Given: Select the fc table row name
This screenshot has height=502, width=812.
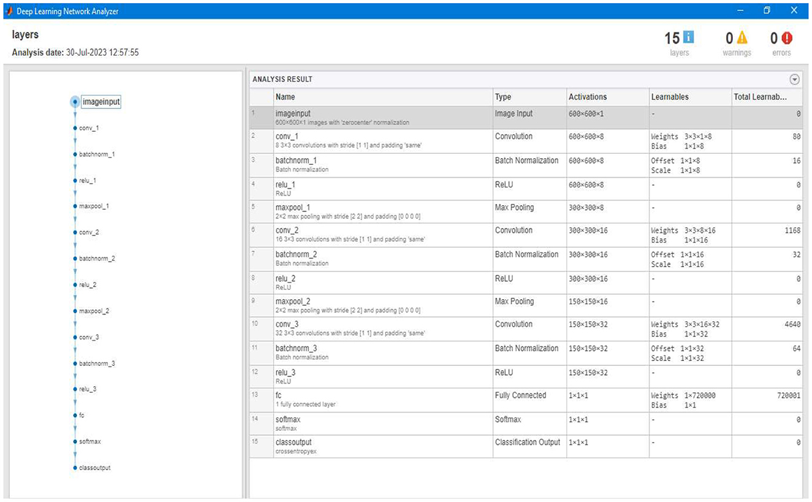Looking at the screenshot, I should [x=278, y=395].
